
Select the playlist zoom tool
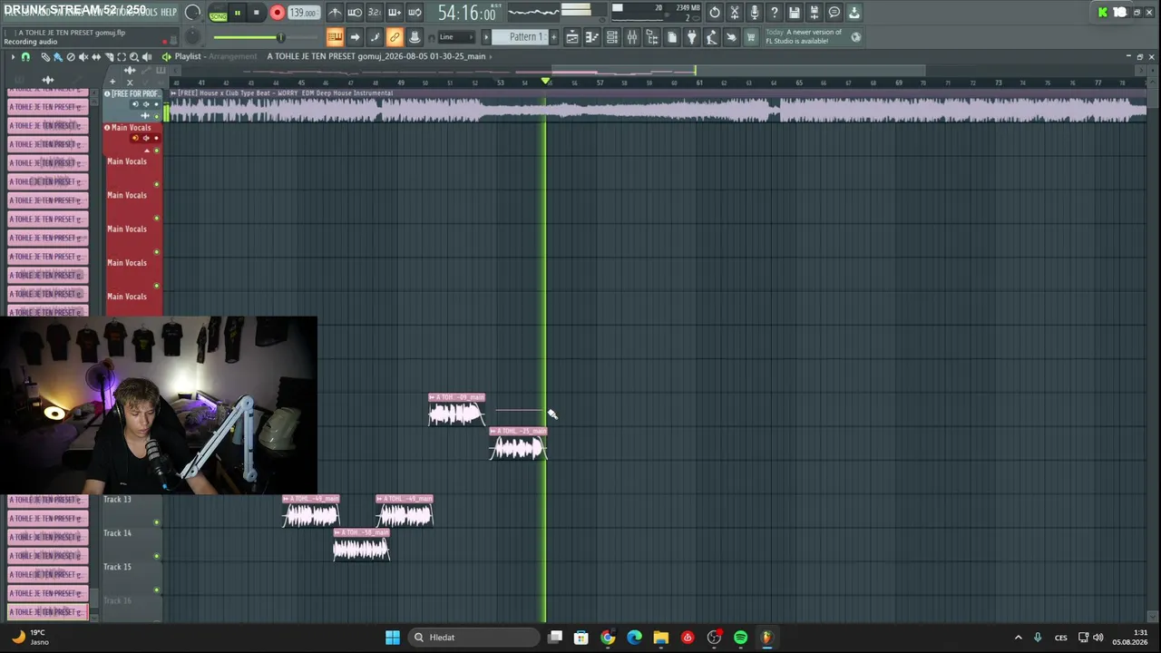[x=134, y=56]
